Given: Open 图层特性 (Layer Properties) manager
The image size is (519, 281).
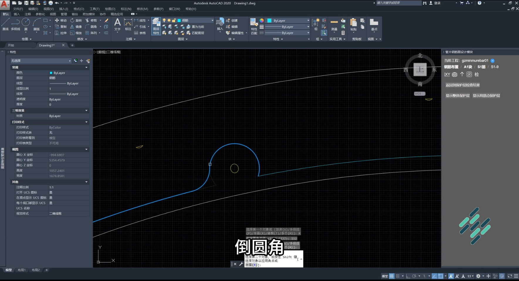Looking at the screenshot, I should (156, 26).
